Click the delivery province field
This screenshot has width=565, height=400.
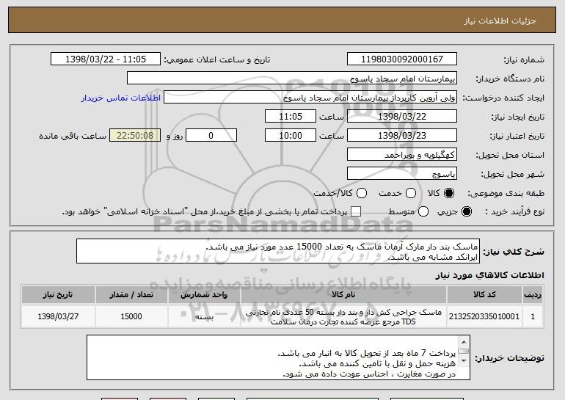(x=402, y=155)
